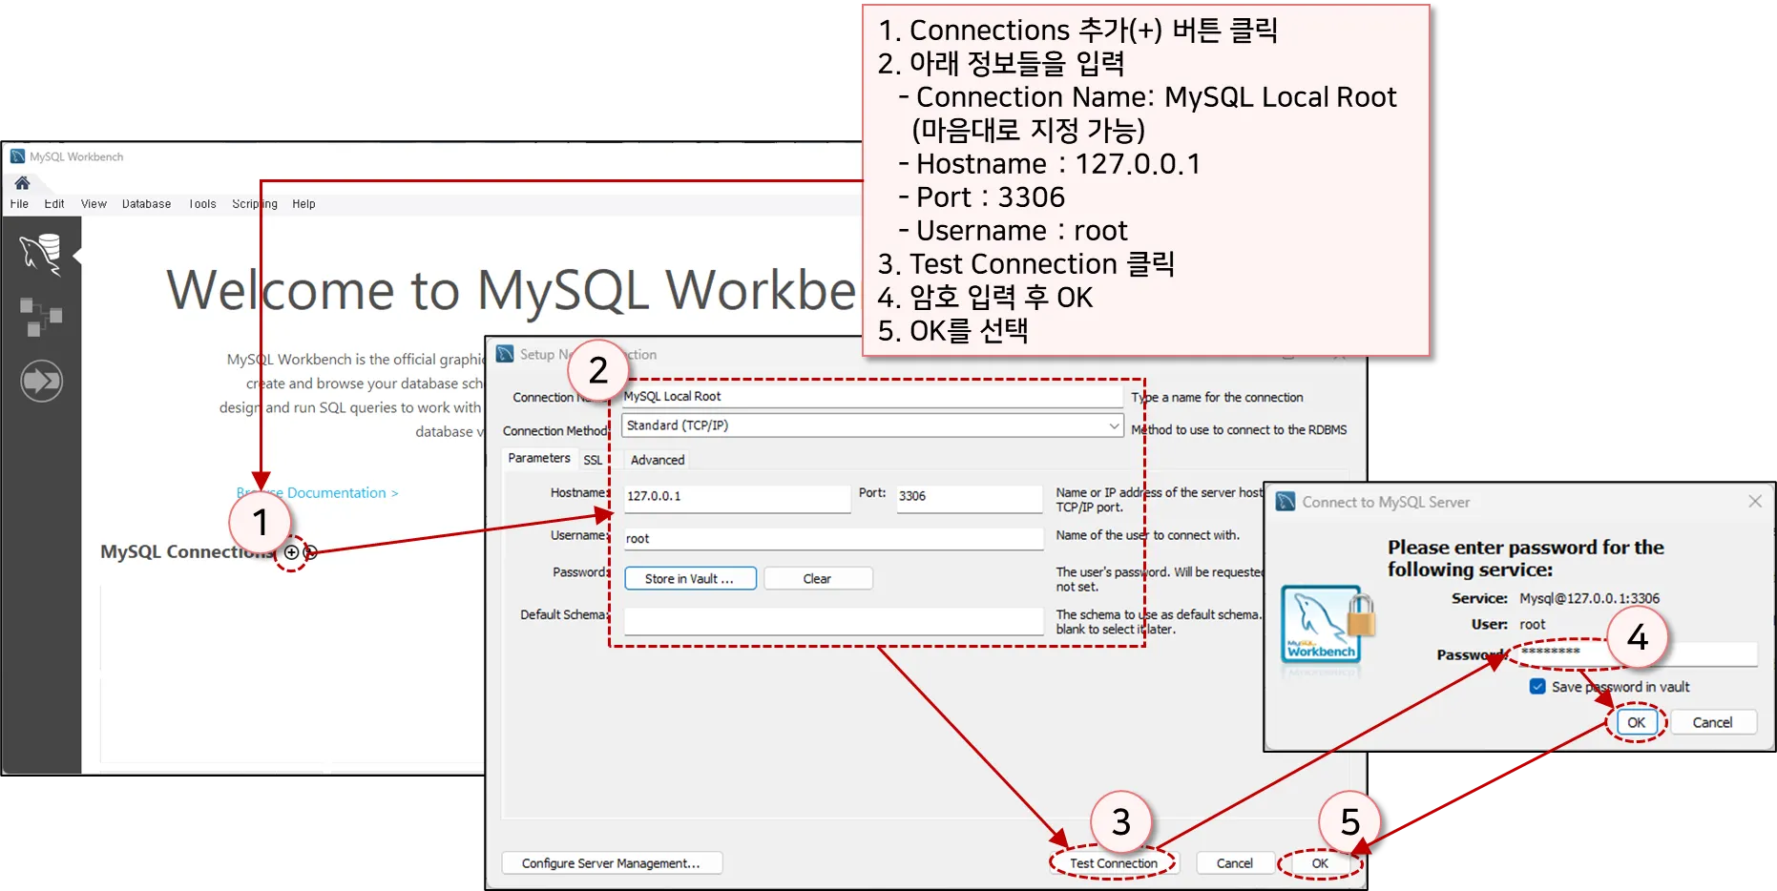This screenshot has width=1777, height=891.
Task: Click the Default Schema input field
Action: [833, 621]
